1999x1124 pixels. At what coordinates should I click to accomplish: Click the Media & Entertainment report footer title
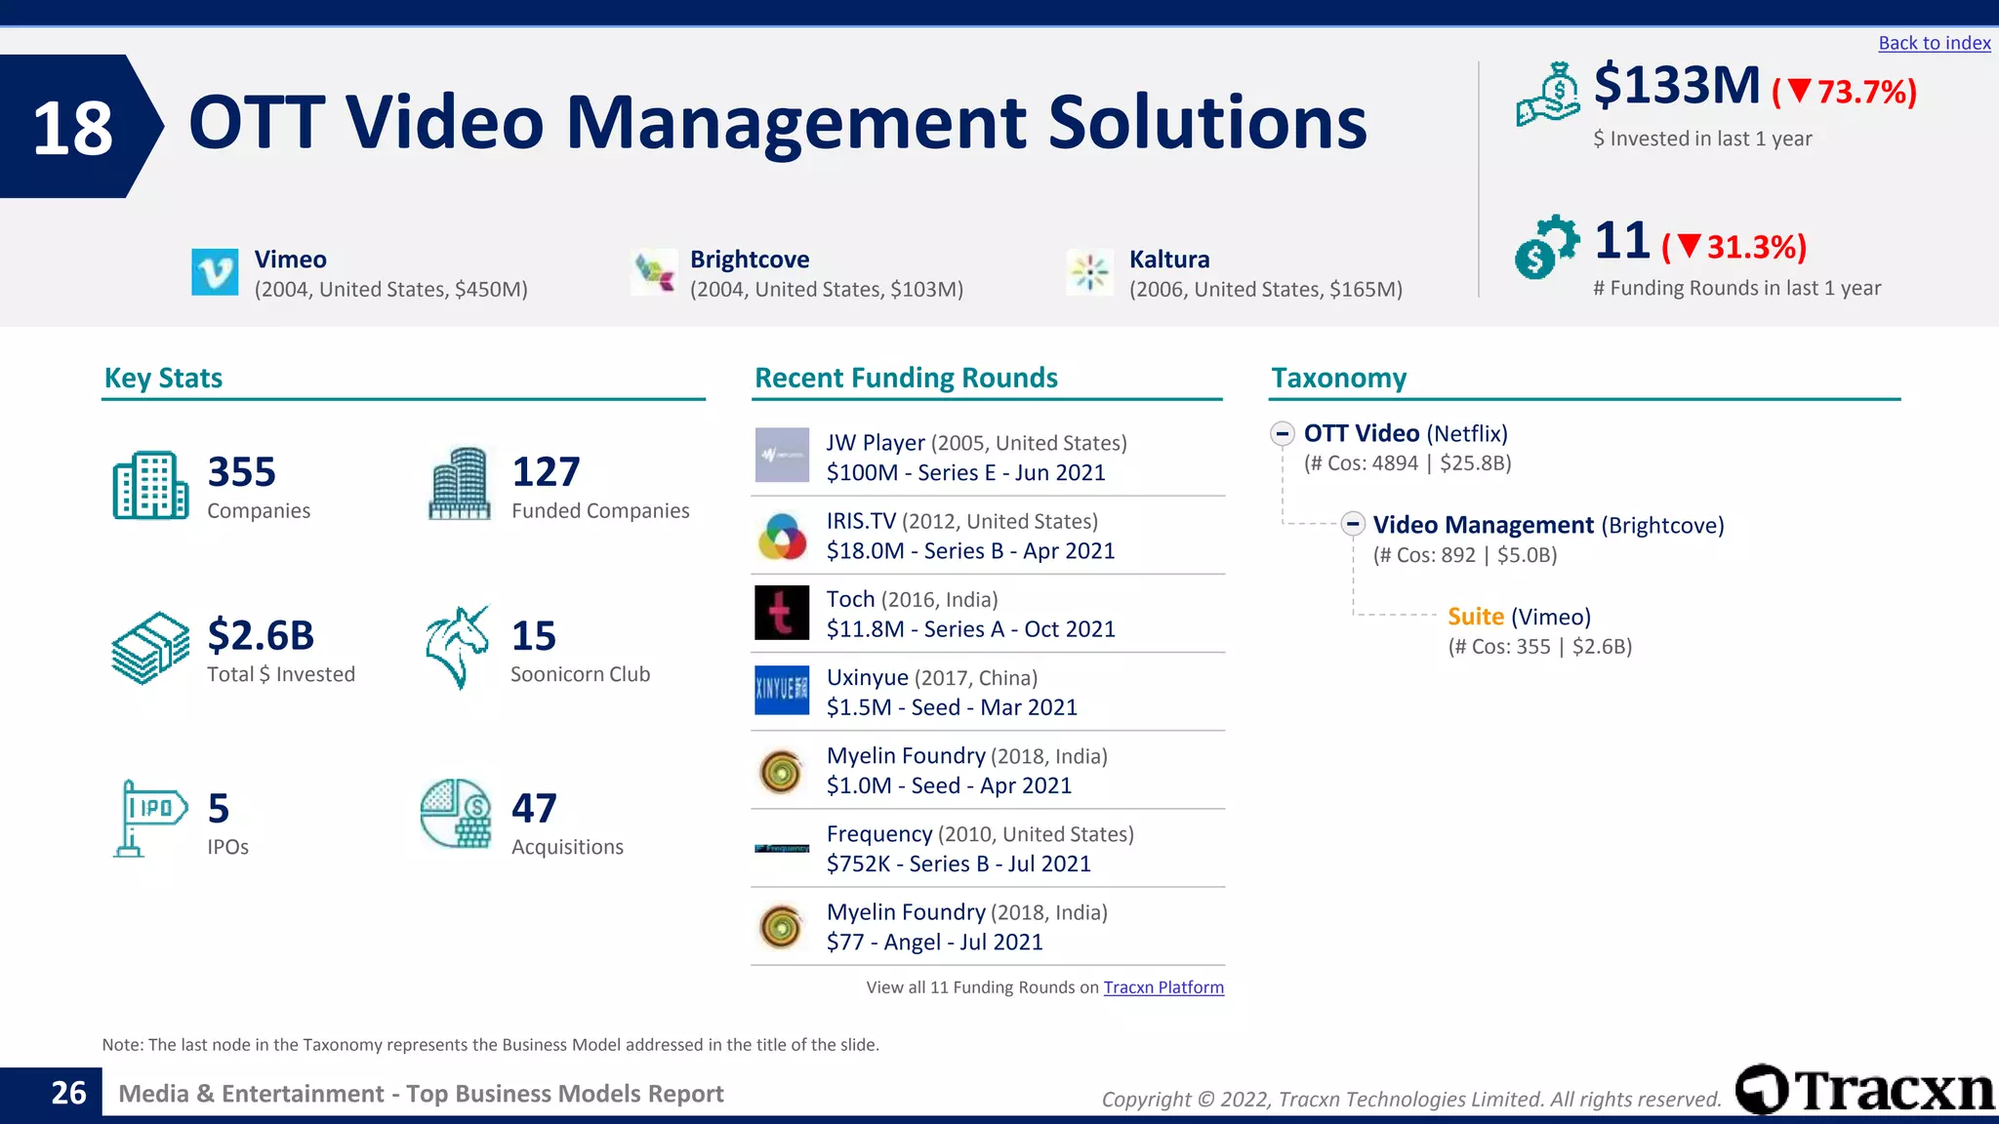[x=421, y=1094]
